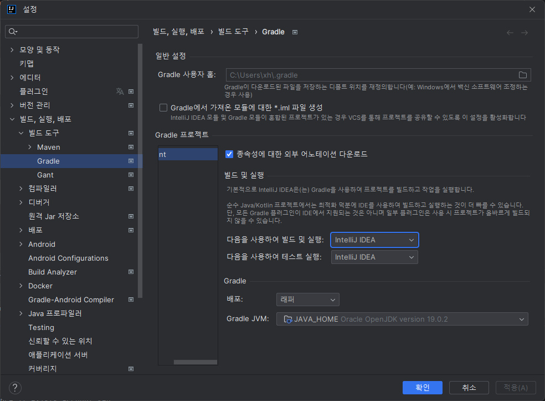Open the 다음을 사용하여 테스트 실행 dropdown
This screenshot has height=401, width=545.
tap(374, 257)
